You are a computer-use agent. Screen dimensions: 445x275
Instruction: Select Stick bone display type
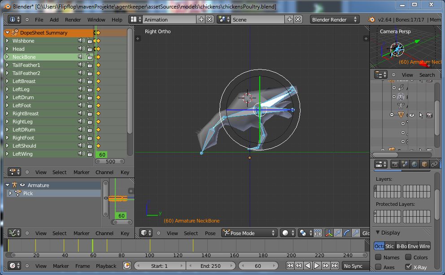coord(390,246)
